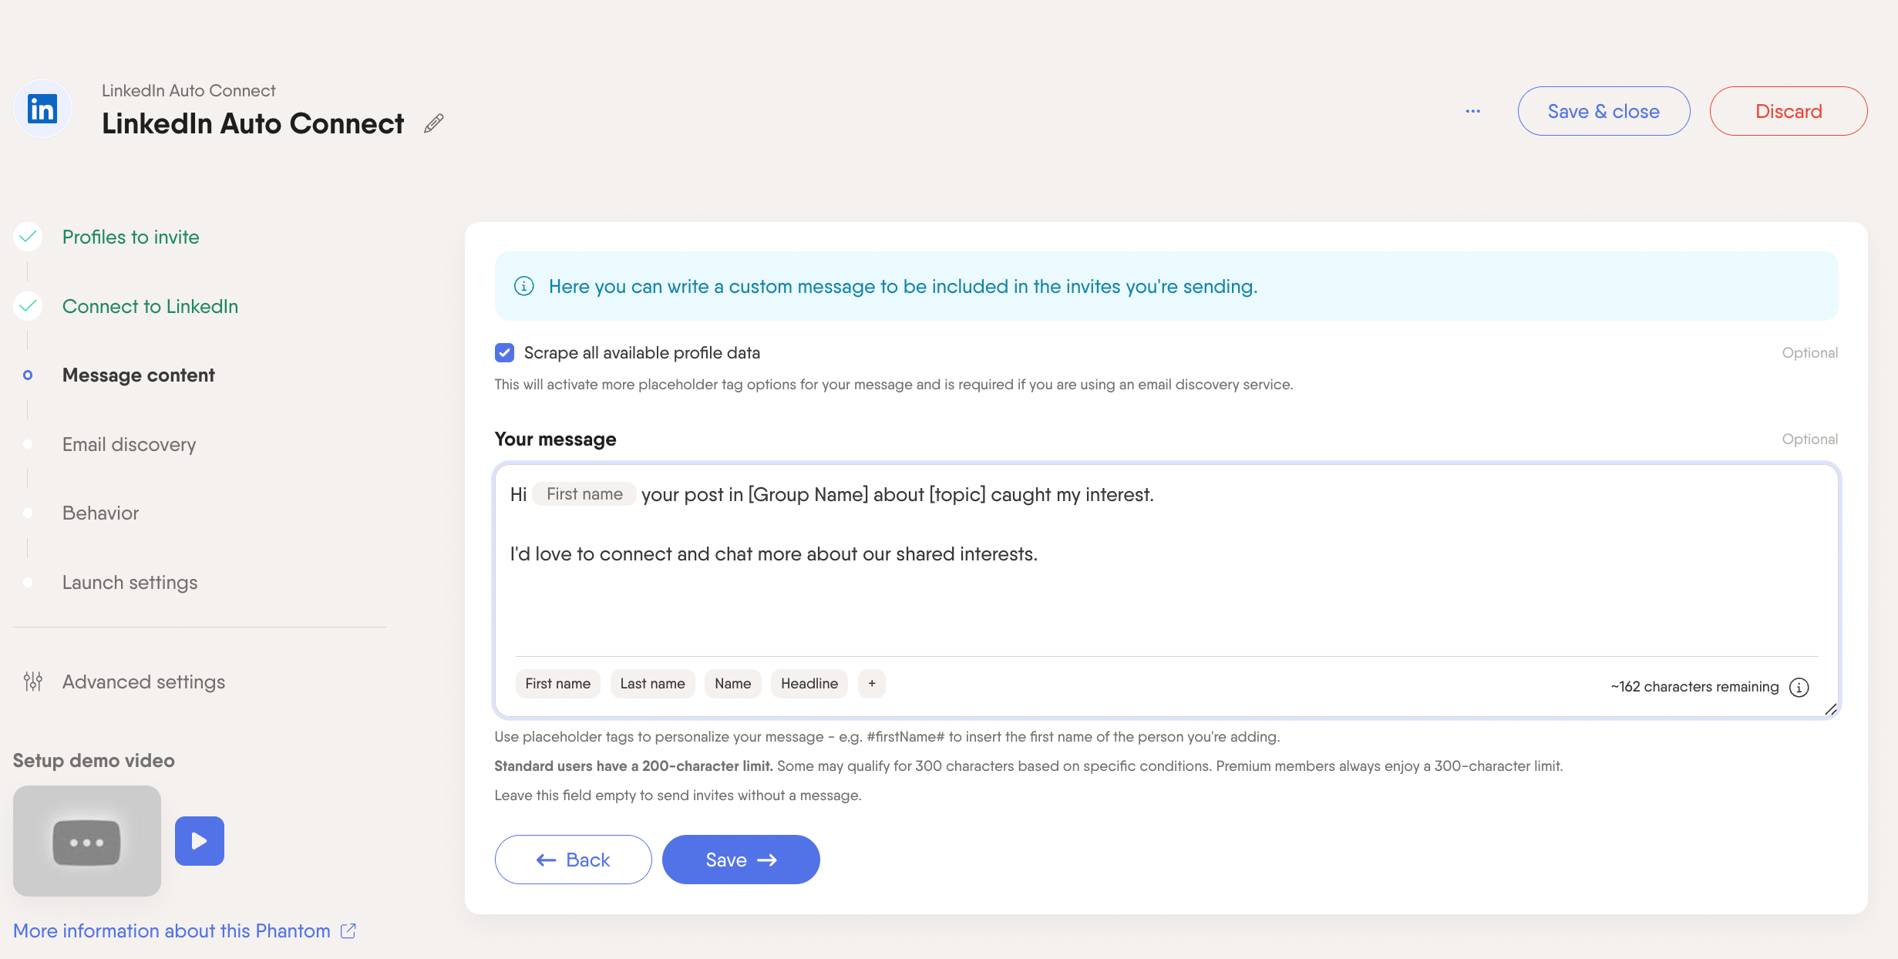Uncheck Scrape all available profile data
The image size is (1898, 959).
(x=504, y=352)
